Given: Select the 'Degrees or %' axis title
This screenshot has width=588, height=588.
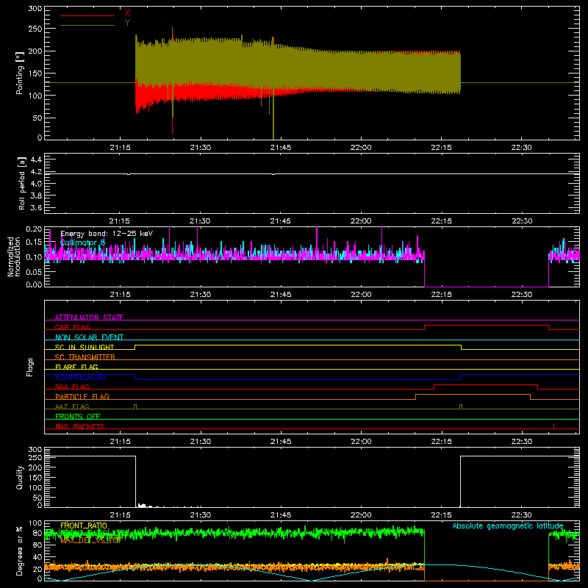Looking at the screenshot, I should [x=20, y=551].
